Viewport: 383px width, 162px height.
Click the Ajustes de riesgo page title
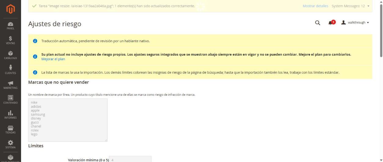pyautogui.click(x=55, y=24)
